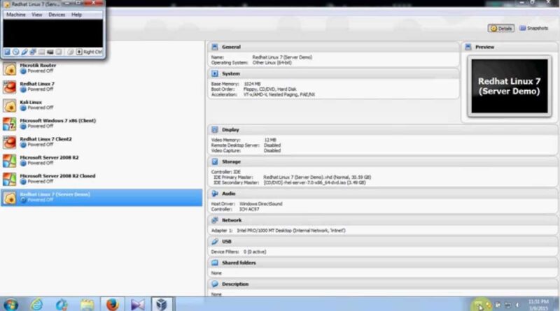This screenshot has height=311, width=560.
Task: Click the hard disk indicator in VM status bar
Action: (7, 52)
